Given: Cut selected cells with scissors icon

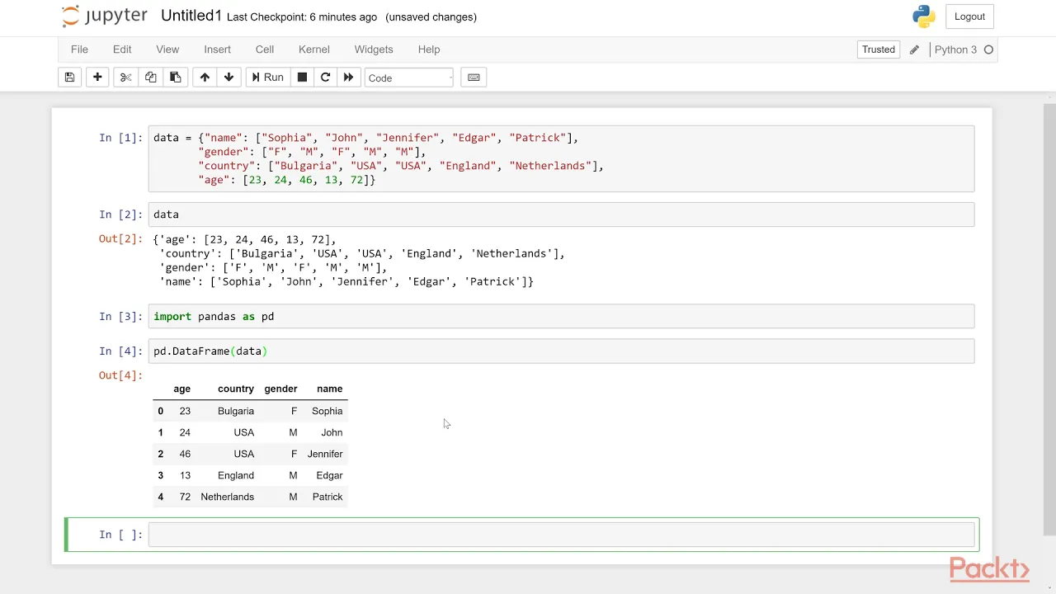Looking at the screenshot, I should 125,78.
